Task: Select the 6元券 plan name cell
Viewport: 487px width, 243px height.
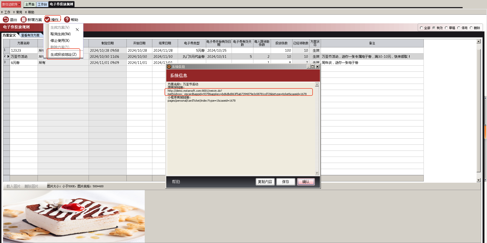Action: [x=24, y=63]
